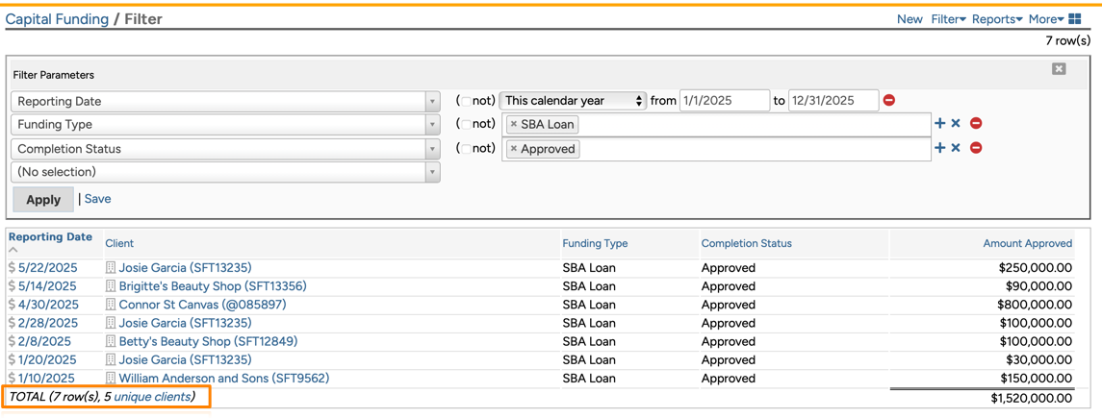Image resolution: width=1102 pixels, height=418 pixels.
Task: Remove the Completion Status filter row
Action: click(976, 148)
